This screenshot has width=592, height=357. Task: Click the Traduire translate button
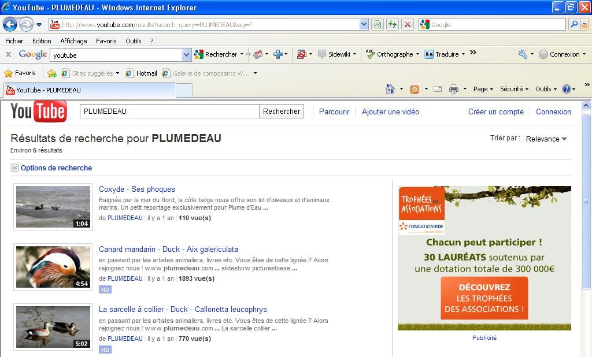click(x=442, y=54)
